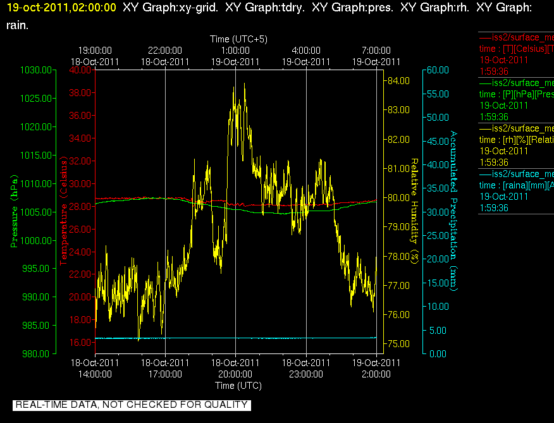This screenshot has height=423, width=554.
Task: Click the yellow timestamp 19-oct-2011,02:00:00
Action: [x=61, y=8]
